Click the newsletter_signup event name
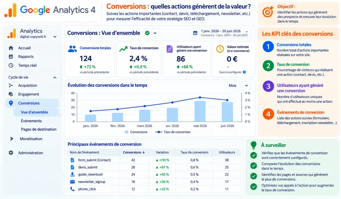This screenshot has height=199, width=341. click(x=92, y=182)
